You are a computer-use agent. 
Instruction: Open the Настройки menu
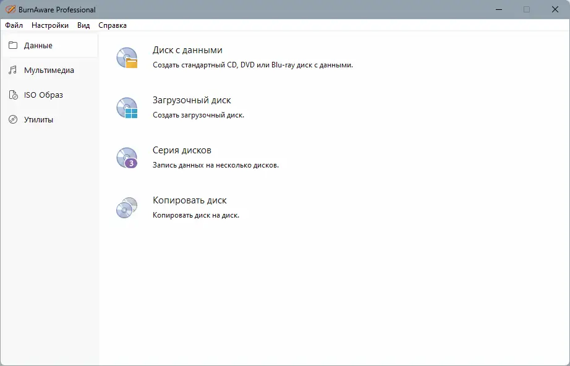click(x=50, y=25)
